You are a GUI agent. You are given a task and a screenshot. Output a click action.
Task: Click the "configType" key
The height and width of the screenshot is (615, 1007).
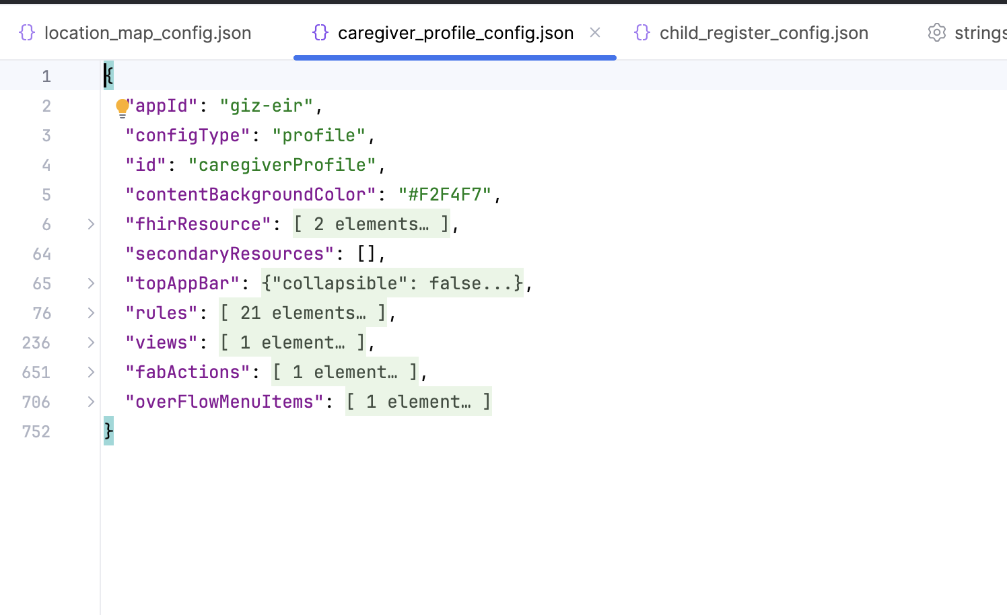pyautogui.click(x=188, y=135)
